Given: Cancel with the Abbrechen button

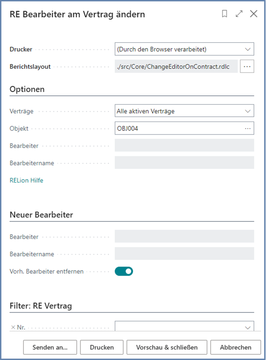Looking at the screenshot, I should [236, 347].
